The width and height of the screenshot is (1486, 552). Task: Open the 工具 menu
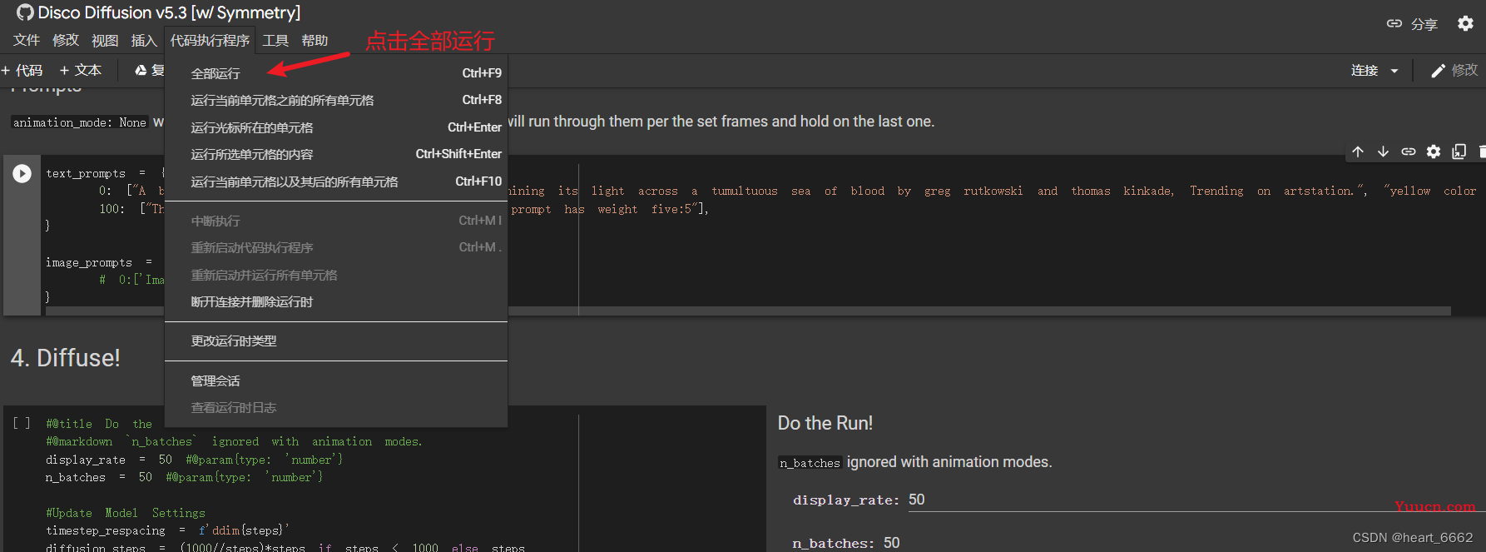click(x=275, y=40)
